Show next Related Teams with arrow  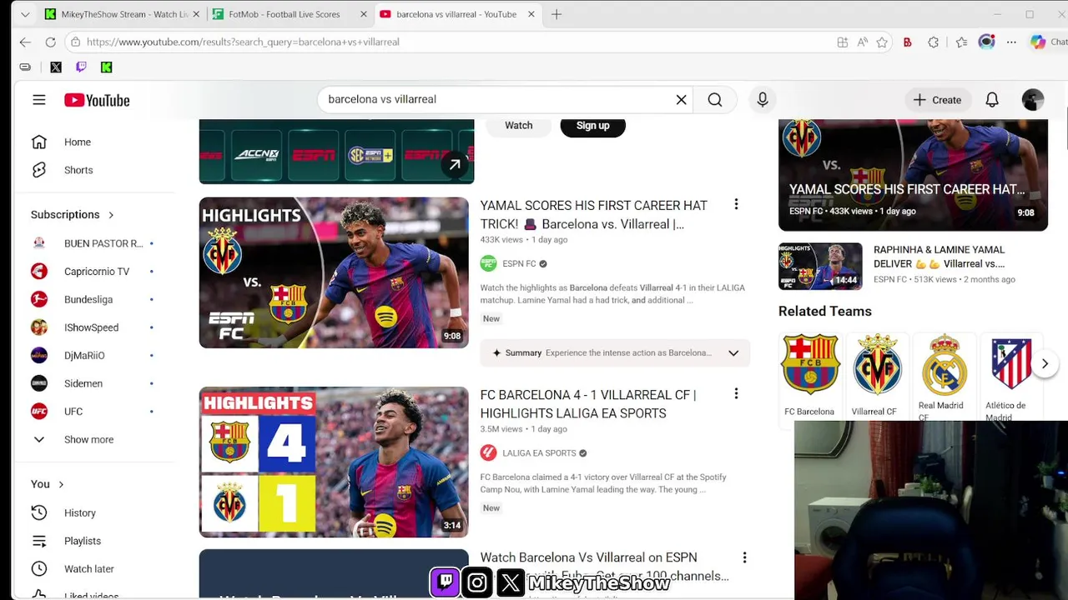coord(1045,363)
